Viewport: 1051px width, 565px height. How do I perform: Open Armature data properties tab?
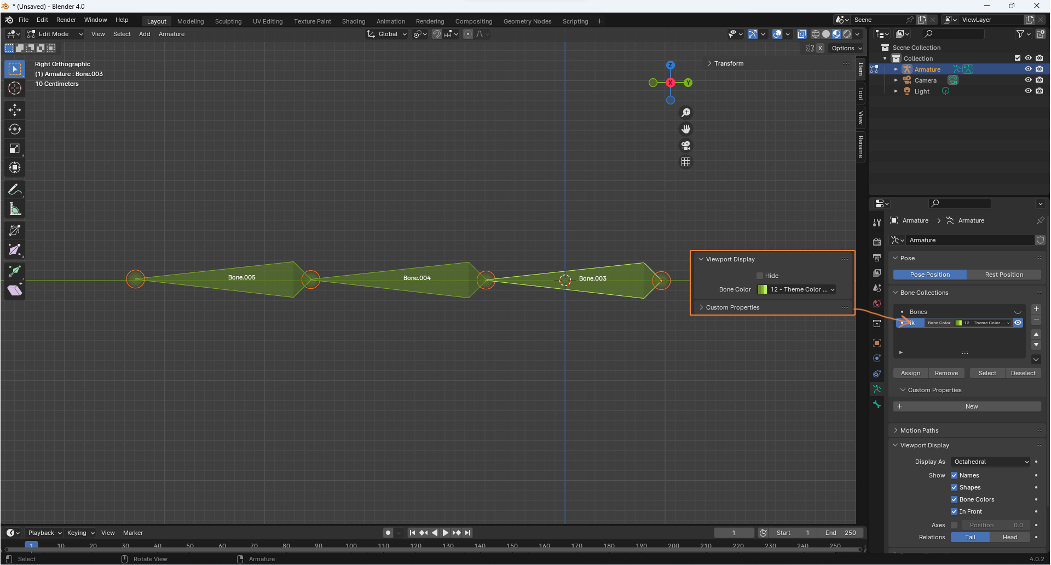(877, 389)
